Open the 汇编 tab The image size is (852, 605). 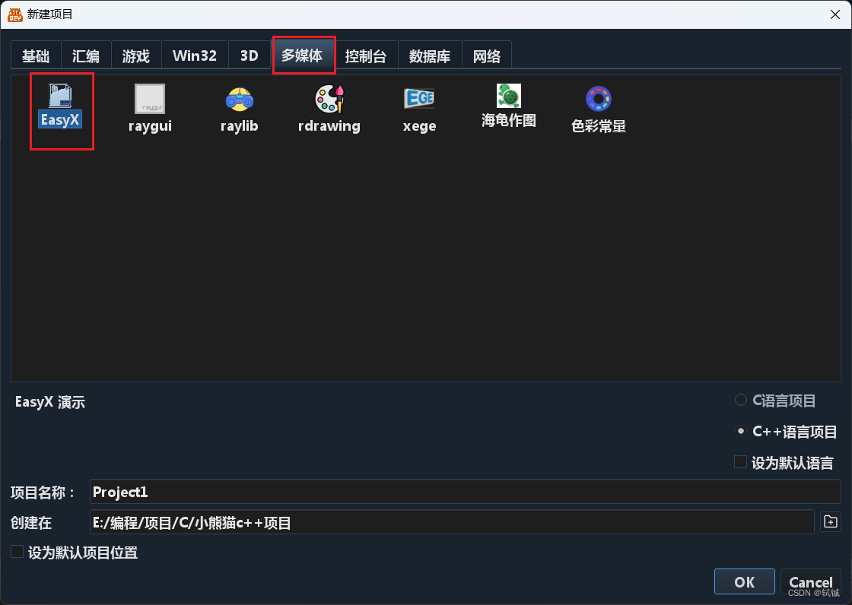(x=86, y=55)
